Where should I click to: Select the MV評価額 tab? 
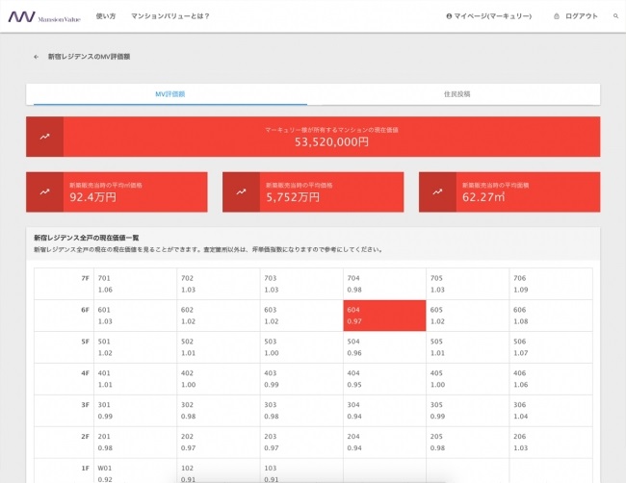coord(170,94)
